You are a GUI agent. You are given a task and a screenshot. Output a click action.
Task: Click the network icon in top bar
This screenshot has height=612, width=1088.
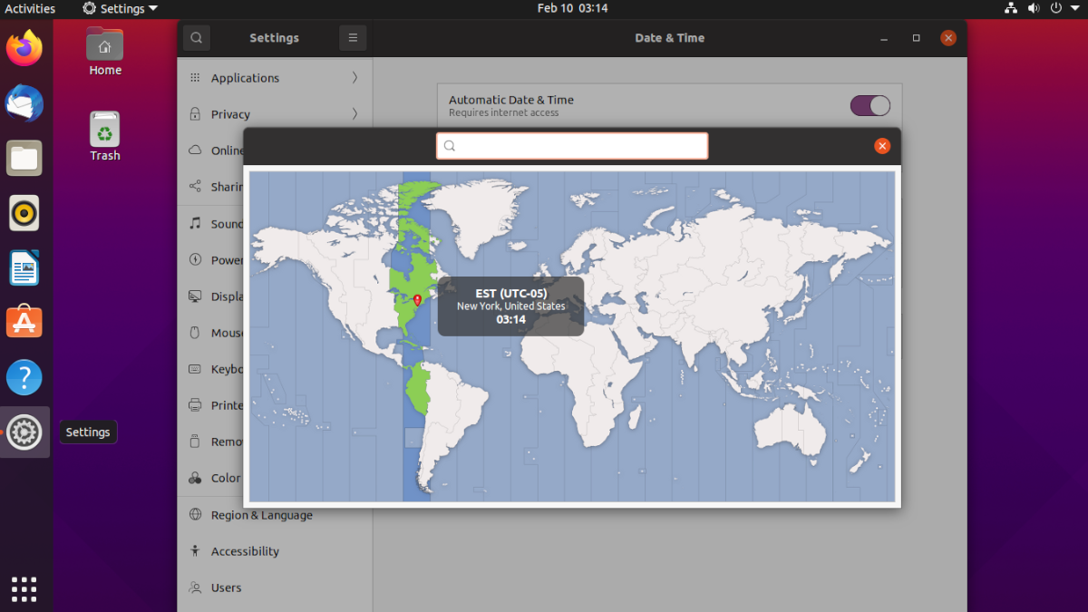click(x=1012, y=8)
